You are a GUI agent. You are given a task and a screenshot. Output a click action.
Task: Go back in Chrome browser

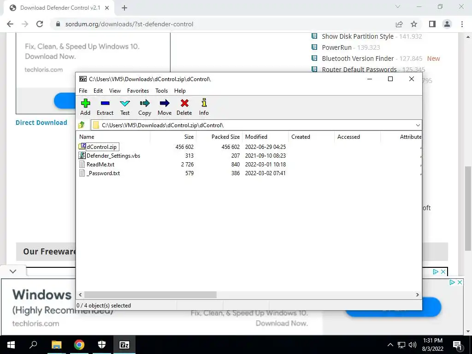(x=10, y=24)
